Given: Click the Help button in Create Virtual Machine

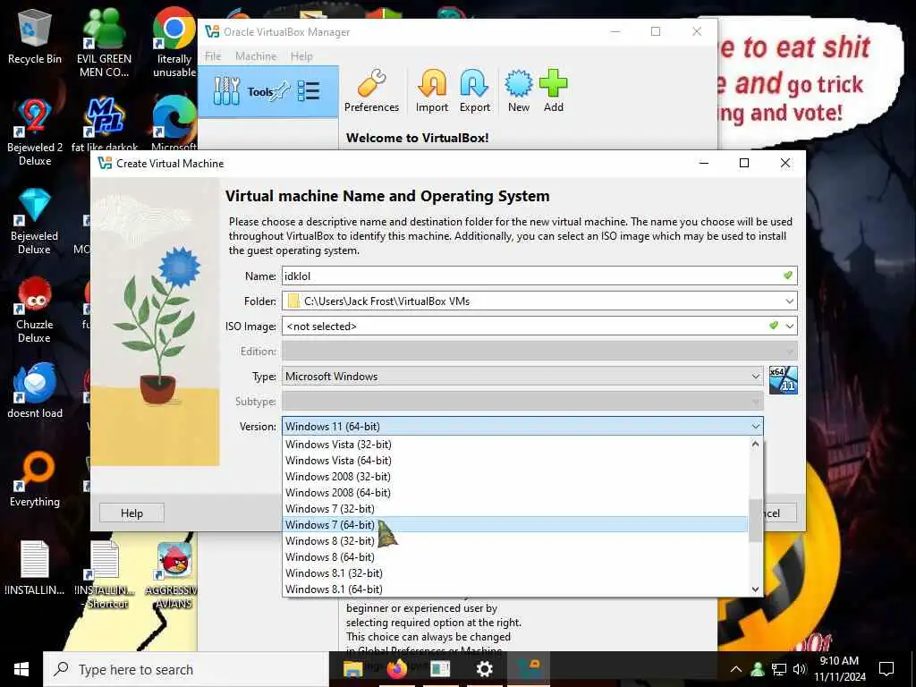Looking at the screenshot, I should (x=131, y=513).
